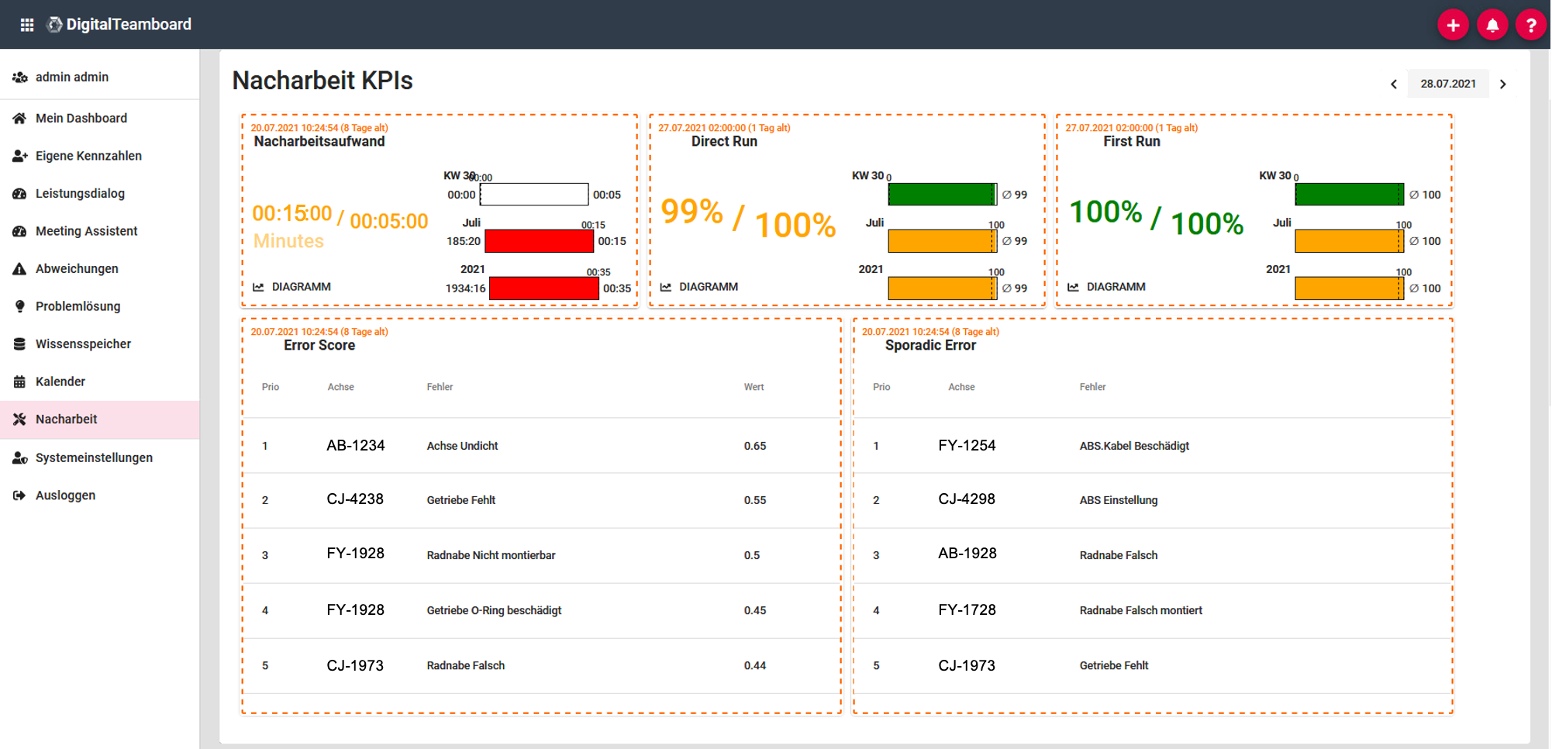Image resolution: width=1552 pixels, height=749 pixels.
Task: Click the Systemeinstellungen user-gear icon
Action: point(20,458)
